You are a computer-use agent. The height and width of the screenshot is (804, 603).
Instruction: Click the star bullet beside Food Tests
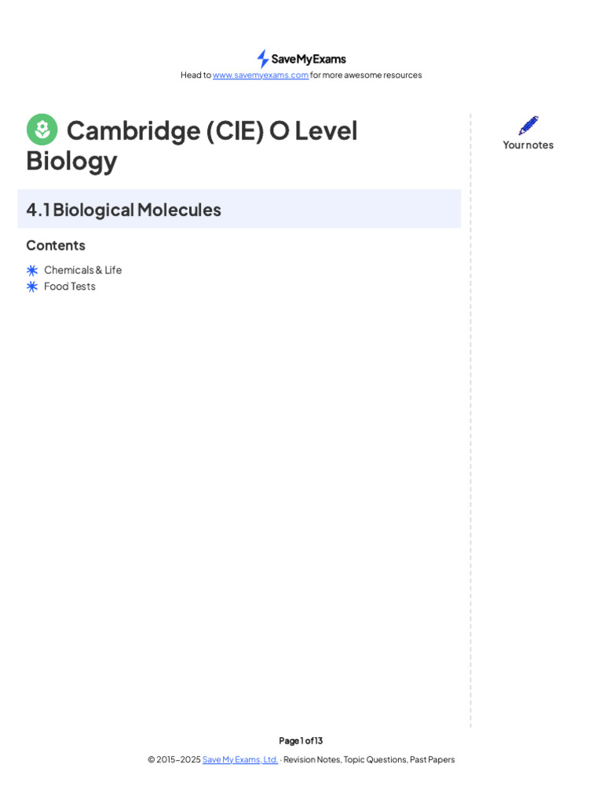32,287
